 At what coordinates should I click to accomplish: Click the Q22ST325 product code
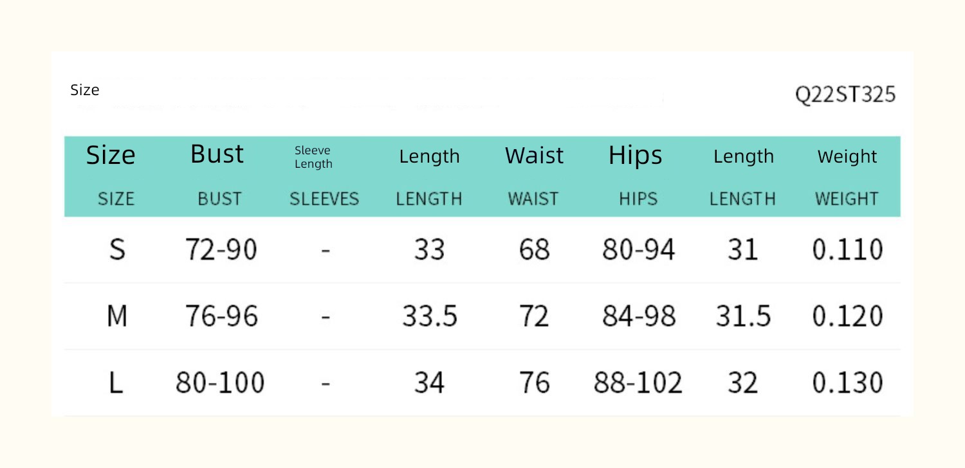click(x=845, y=95)
